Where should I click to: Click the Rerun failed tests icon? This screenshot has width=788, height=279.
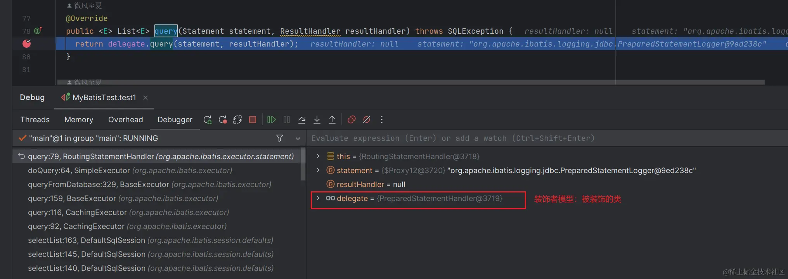click(223, 120)
